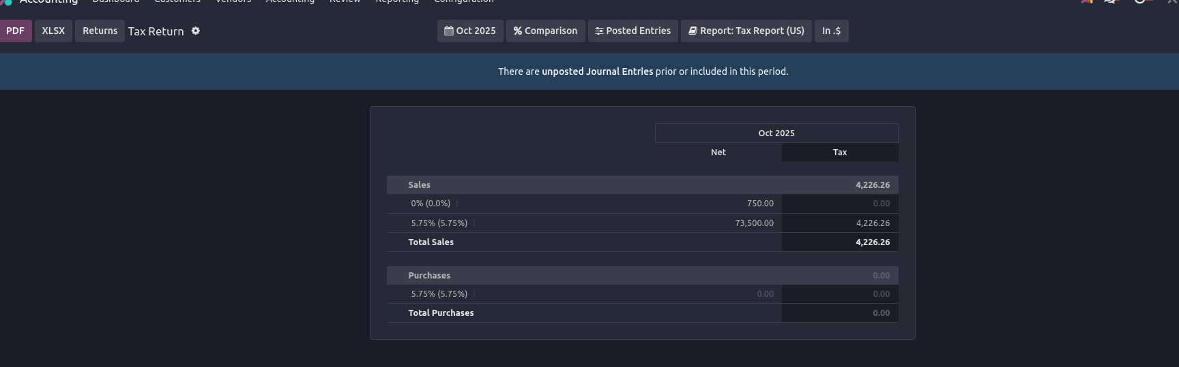The image size is (1179, 367).
Task: Open options dots for 5.75% sales line
Action: (474, 223)
